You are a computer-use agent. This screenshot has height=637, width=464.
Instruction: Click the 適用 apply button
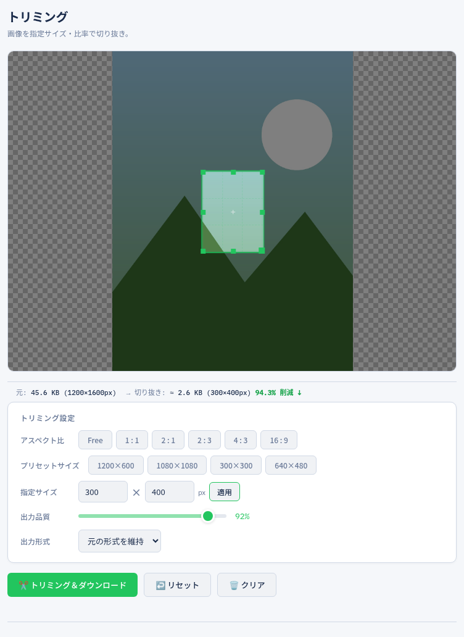[x=225, y=492]
